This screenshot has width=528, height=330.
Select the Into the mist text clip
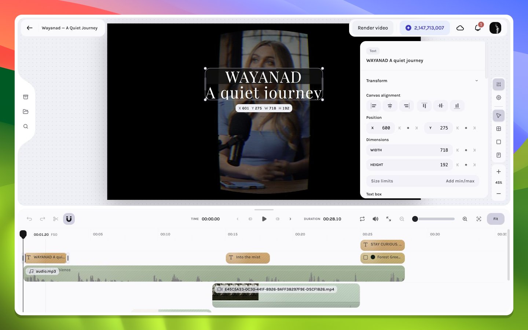248,257
